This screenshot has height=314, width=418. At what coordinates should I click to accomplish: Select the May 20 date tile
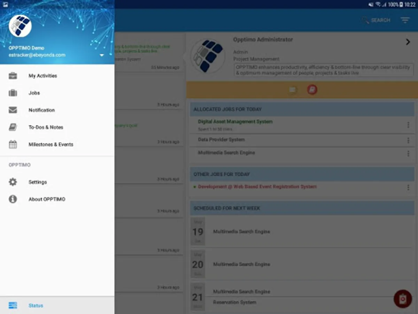(198, 264)
